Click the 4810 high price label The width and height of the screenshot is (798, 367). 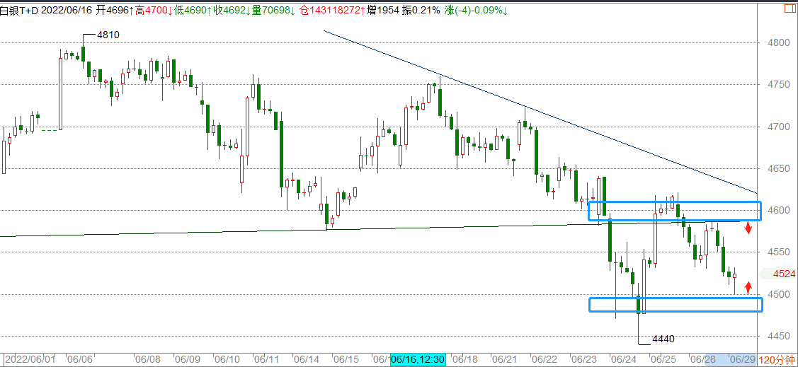point(108,35)
